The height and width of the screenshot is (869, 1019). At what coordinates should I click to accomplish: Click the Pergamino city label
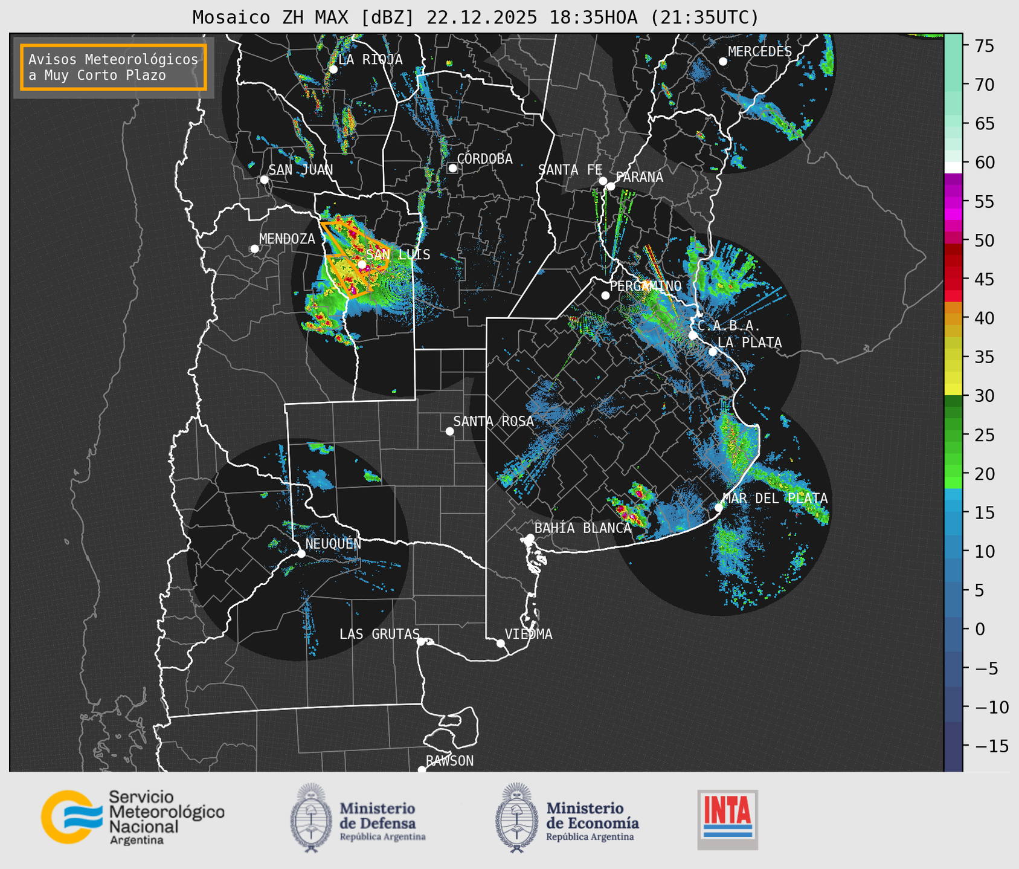(645, 286)
